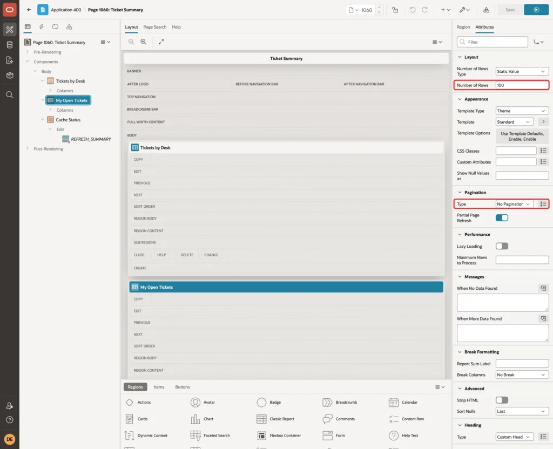Click the Oracle APEX home logo
The image size is (553, 449).
coord(10,10)
